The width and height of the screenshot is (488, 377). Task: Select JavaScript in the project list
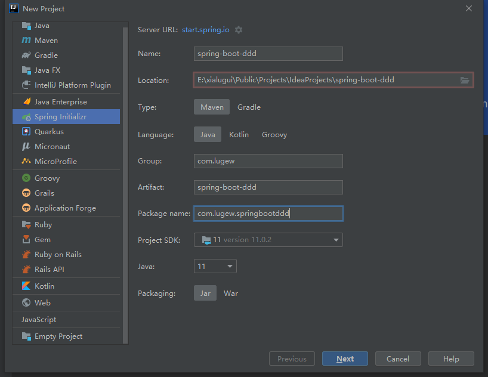coord(66,319)
